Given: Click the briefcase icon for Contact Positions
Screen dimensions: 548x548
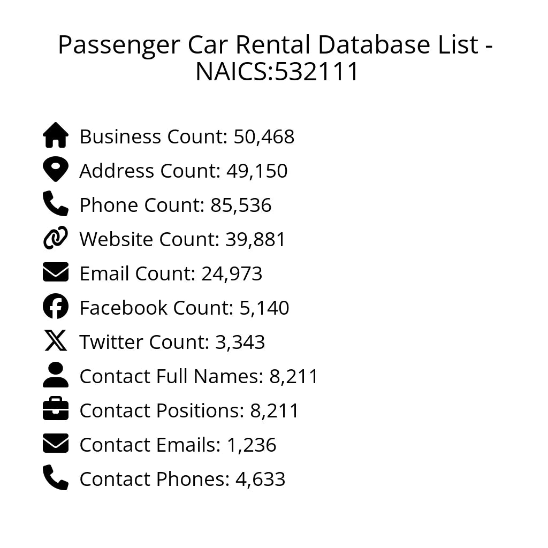Looking at the screenshot, I should coord(56,409).
